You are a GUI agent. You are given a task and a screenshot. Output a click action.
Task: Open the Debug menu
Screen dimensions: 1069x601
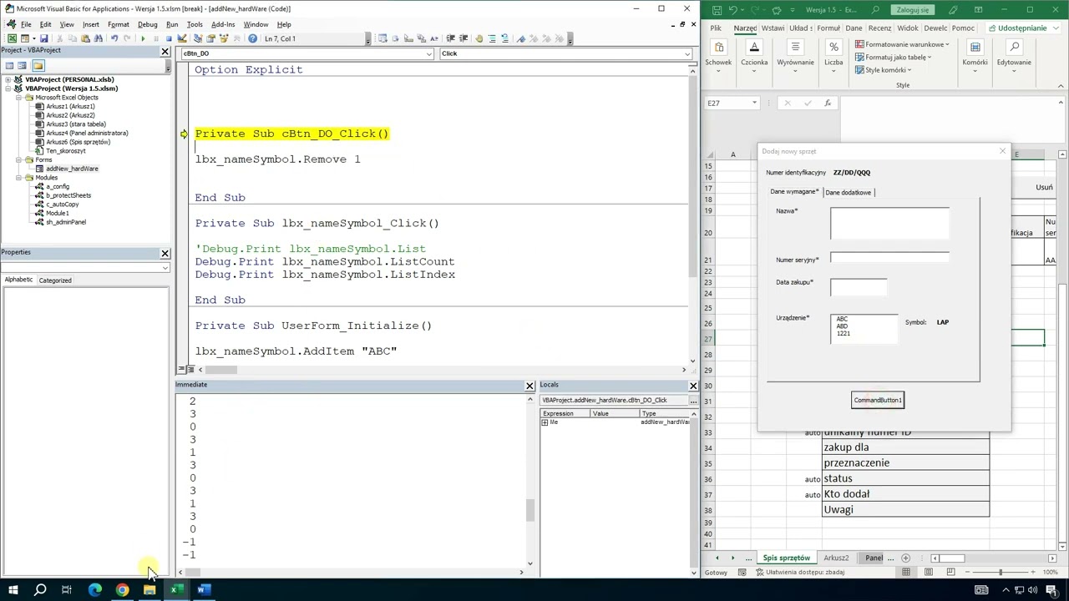point(148,24)
